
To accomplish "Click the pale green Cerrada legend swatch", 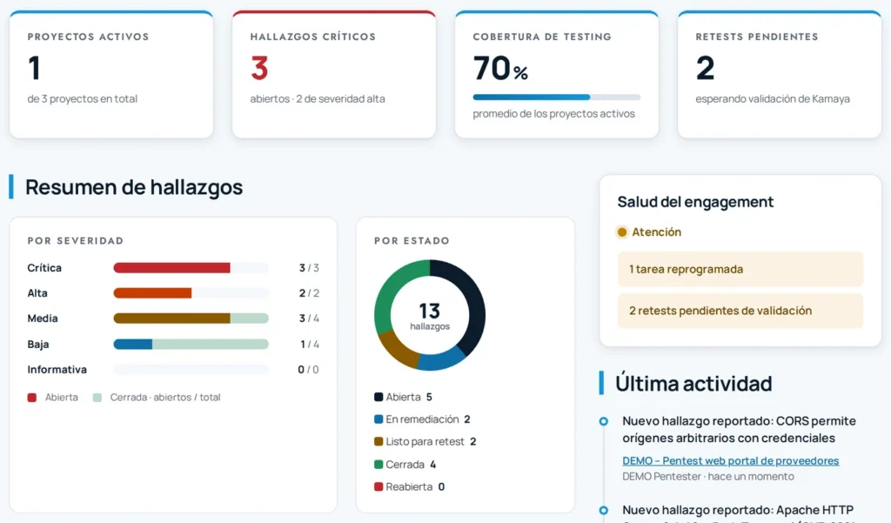I will pos(97,398).
